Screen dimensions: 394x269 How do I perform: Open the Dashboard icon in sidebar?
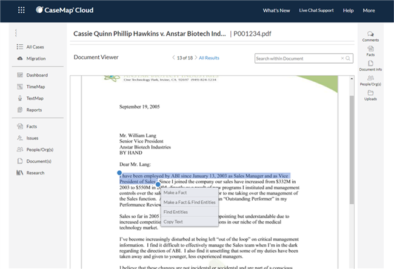tap(20, 75)
